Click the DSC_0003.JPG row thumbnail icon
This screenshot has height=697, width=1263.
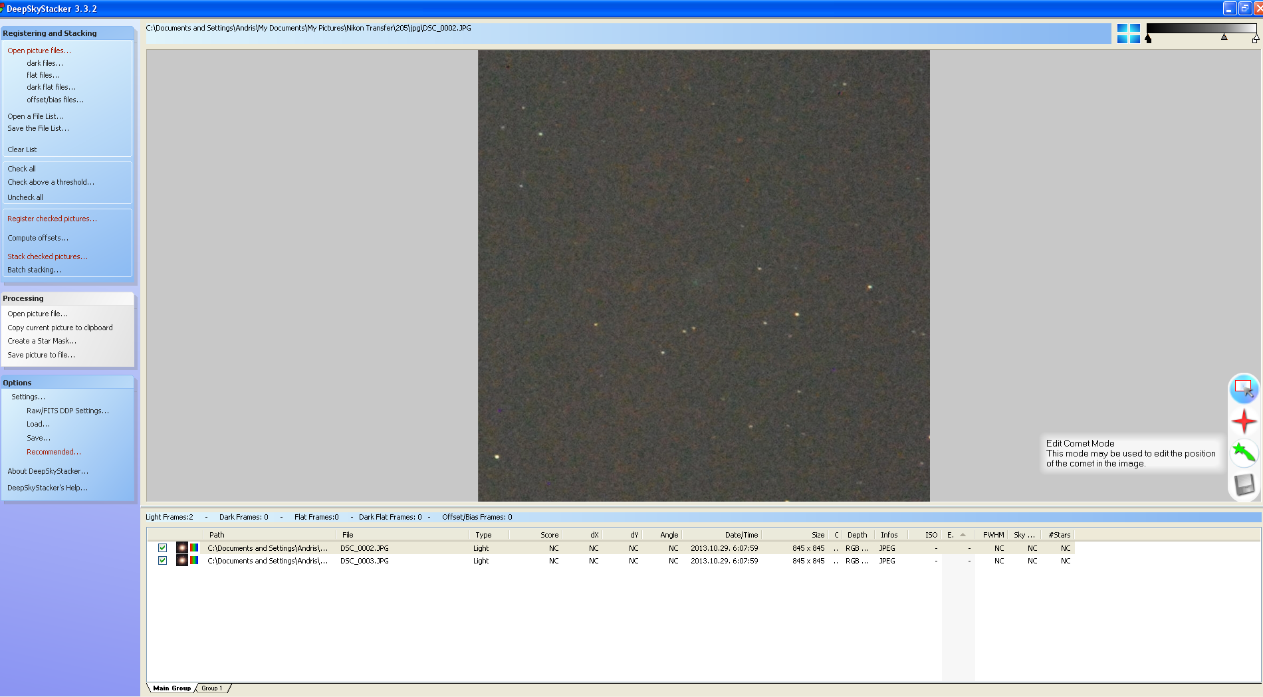pos(182,561)
